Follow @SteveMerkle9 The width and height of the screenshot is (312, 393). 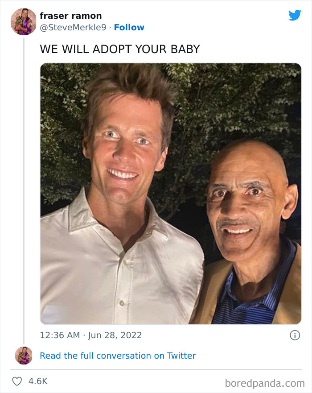point(129,28)
